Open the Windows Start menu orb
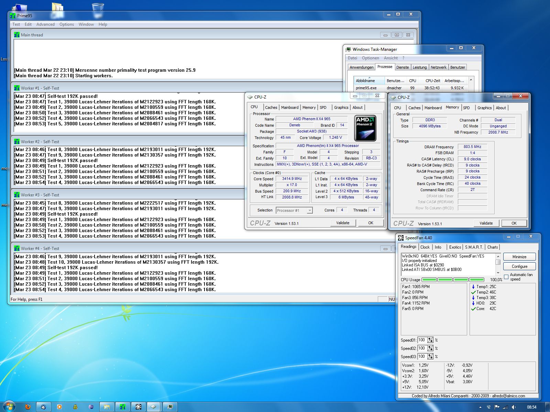 (x=9, y=407)
